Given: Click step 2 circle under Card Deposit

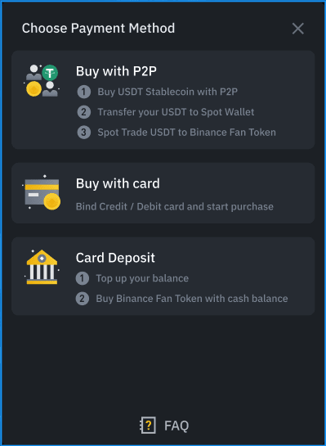Looking at the screenshot, I should pos(83,299).
